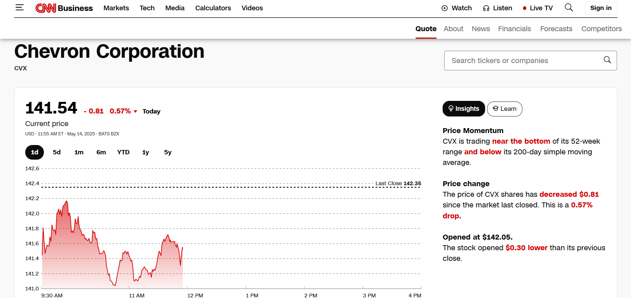Click the Price Momentum heading
The image size is (631, 298).
tap(473, 130)
